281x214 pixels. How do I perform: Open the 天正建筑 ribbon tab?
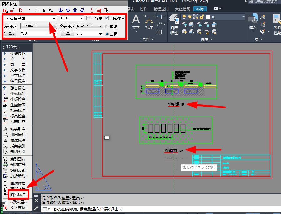pos(182,9)
